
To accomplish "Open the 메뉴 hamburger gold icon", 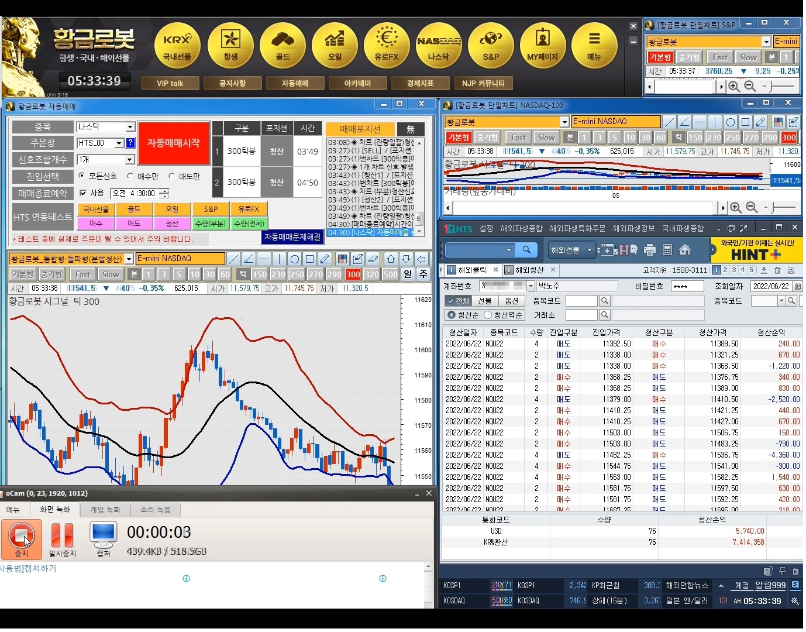I will (594, 46).
